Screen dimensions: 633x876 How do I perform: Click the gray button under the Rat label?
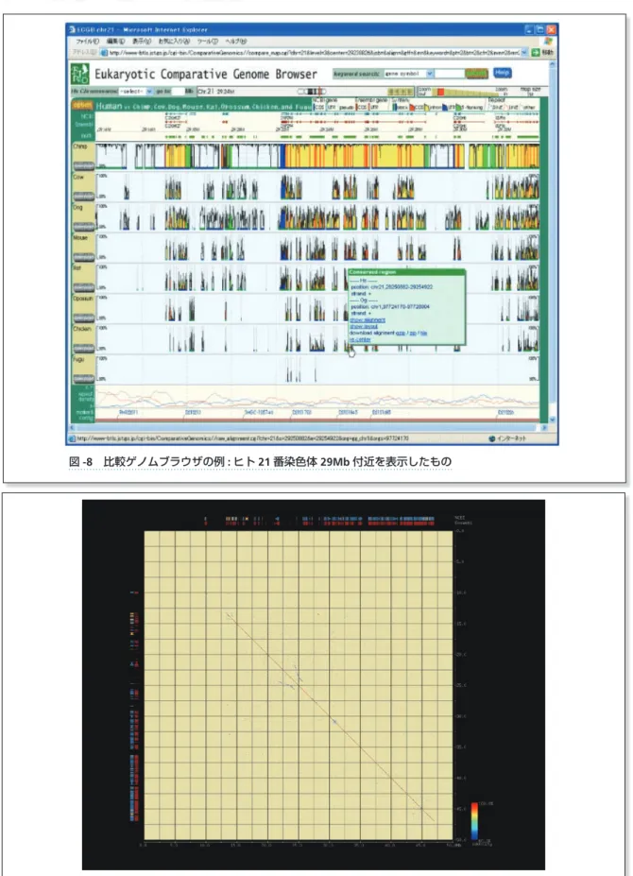click(x=84, y=287)
